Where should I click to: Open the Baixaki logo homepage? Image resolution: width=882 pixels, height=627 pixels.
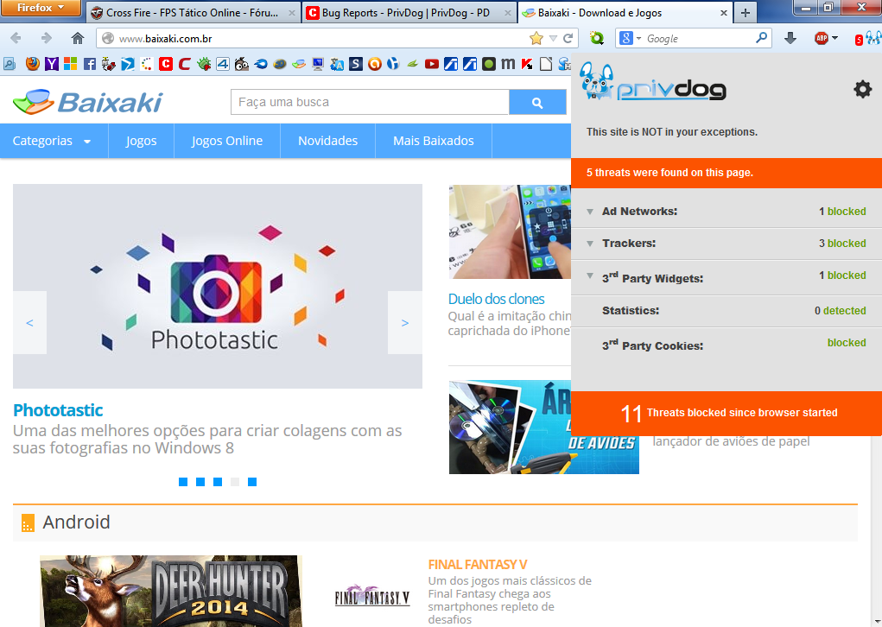[88, 102]
